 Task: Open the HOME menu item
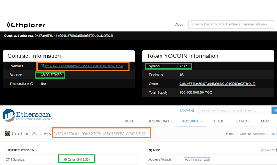pyautogui.click(x=129, y=121)
